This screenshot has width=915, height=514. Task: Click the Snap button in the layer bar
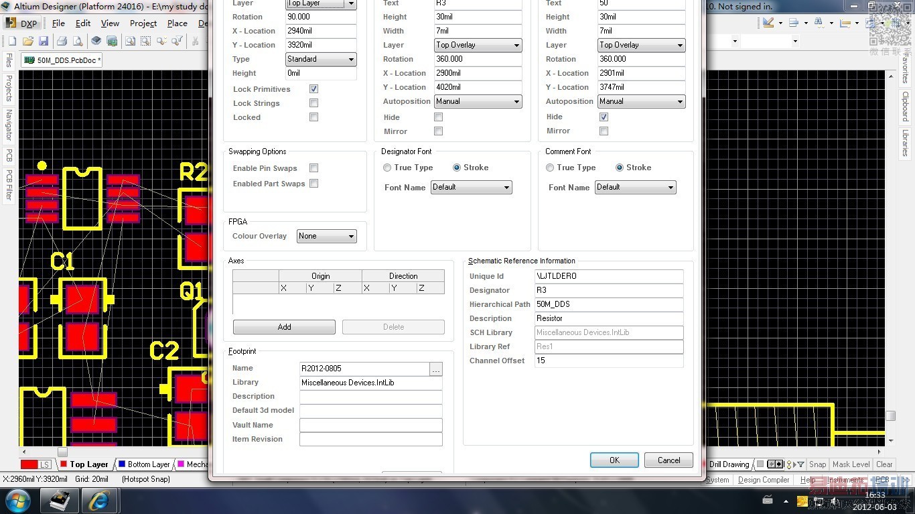818,464
